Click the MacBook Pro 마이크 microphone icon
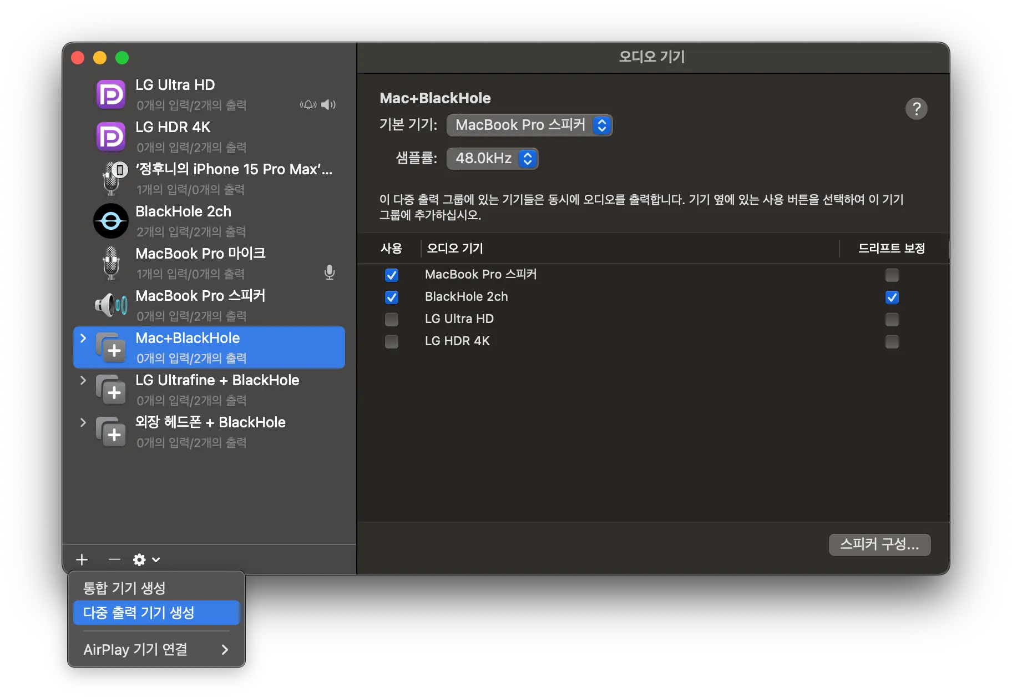This screenshot has height=697, width=1012. (111, 263)
